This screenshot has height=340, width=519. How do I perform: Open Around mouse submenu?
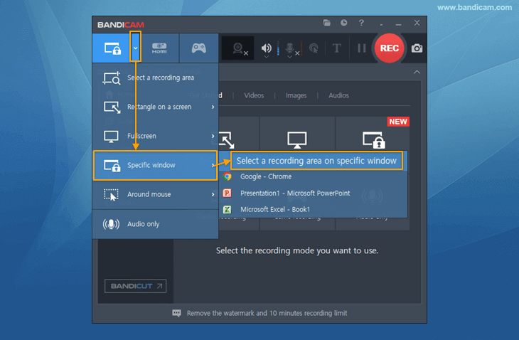(155, 194)
